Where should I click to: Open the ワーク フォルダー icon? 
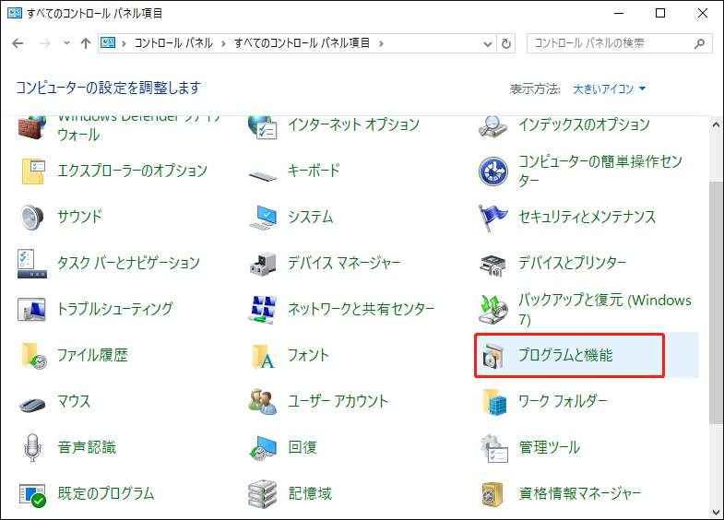coord(494,402)
